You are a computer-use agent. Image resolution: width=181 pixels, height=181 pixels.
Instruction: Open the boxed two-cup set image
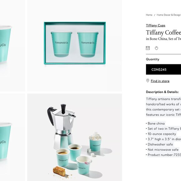coord(75,46)
